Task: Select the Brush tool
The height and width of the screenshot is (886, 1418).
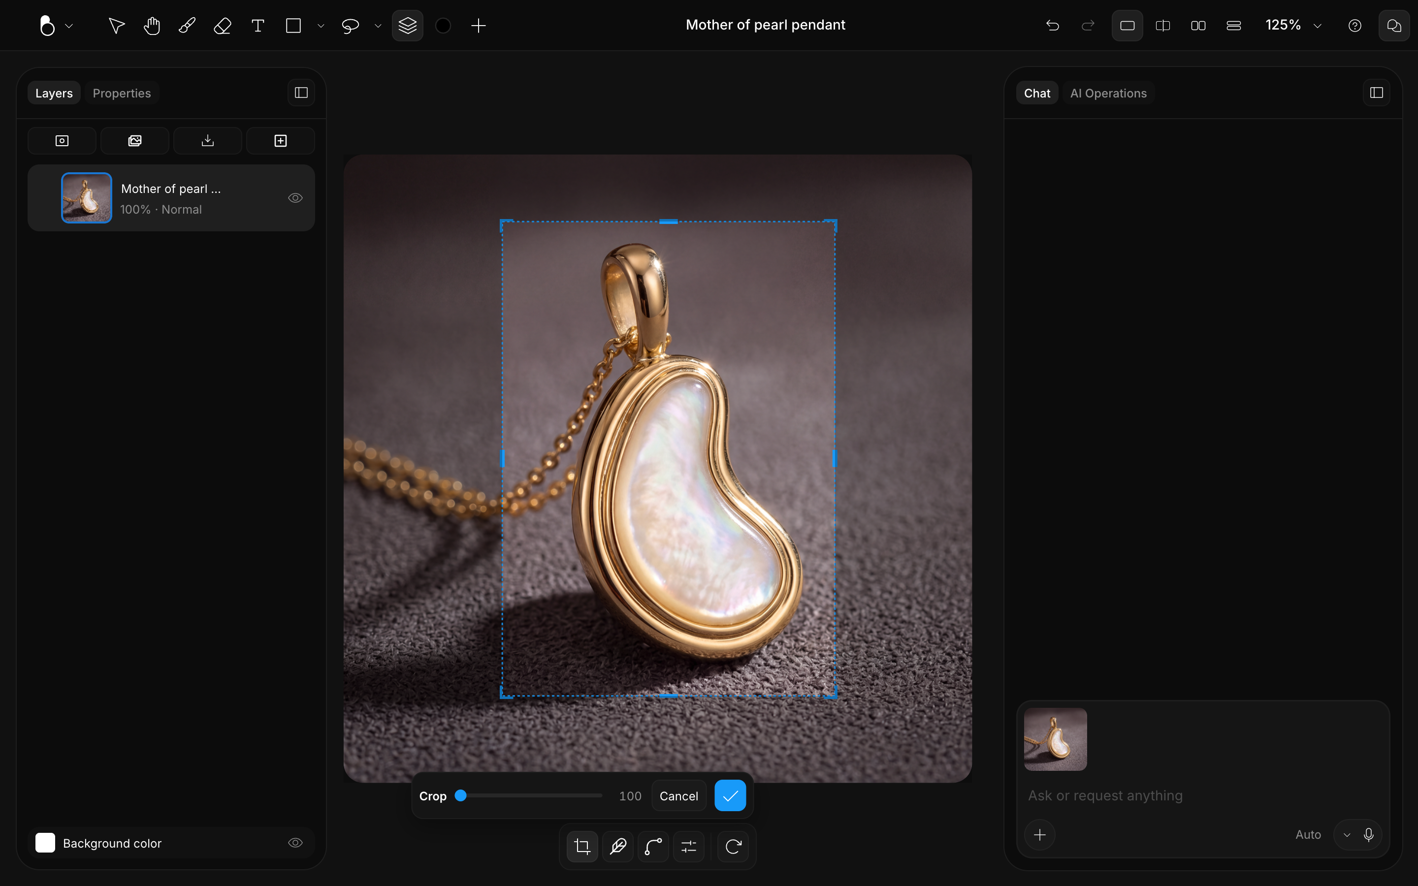Action: click(x=187, y=26)
